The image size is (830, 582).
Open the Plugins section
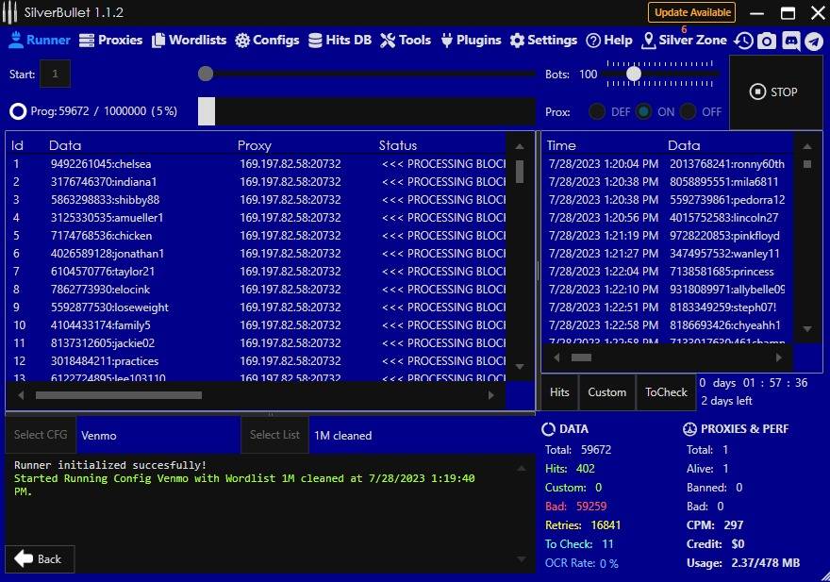click(471, 41)
